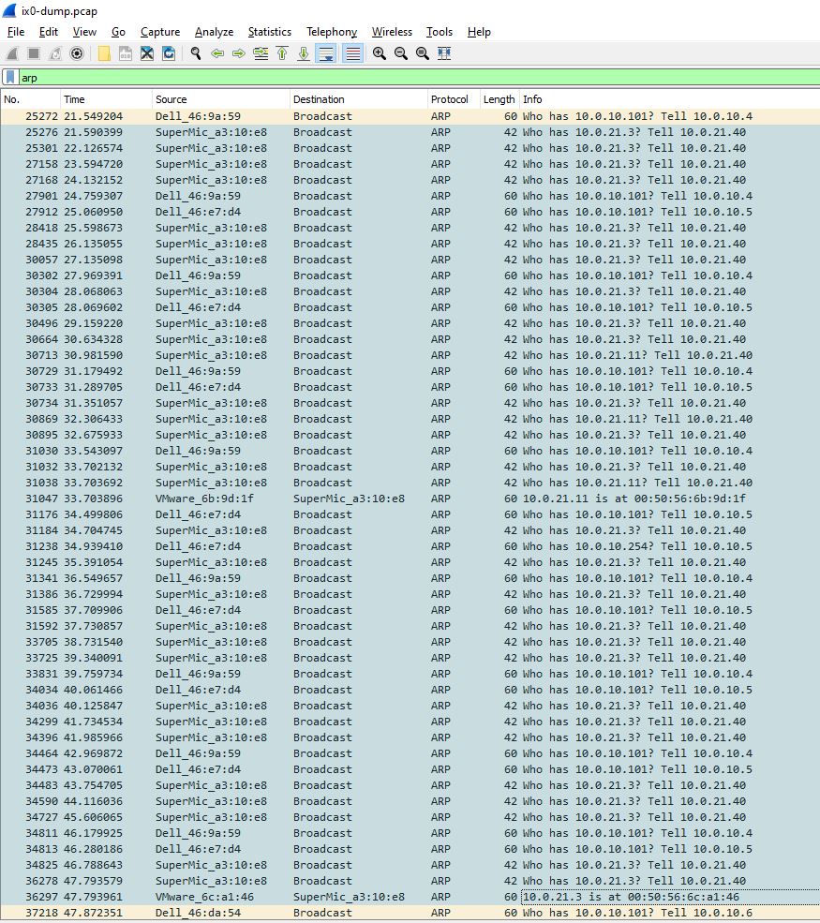This screenshot has width=820, height=923.
Task: Go back in packet history arrow
Action: click(217, 54)
